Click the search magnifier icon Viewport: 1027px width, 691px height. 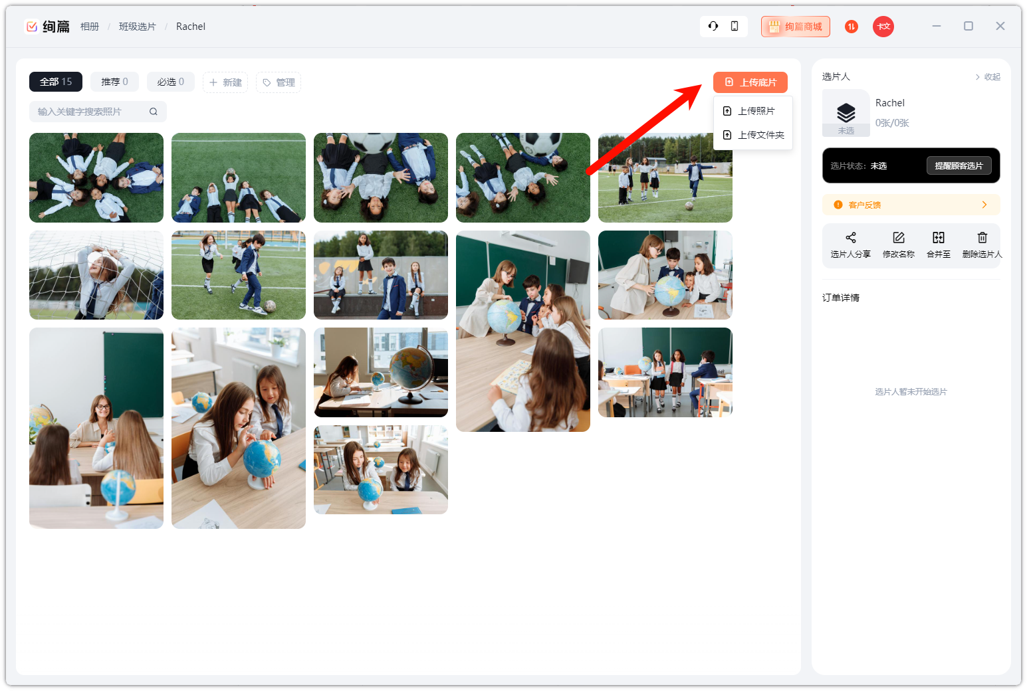(154, 112)
